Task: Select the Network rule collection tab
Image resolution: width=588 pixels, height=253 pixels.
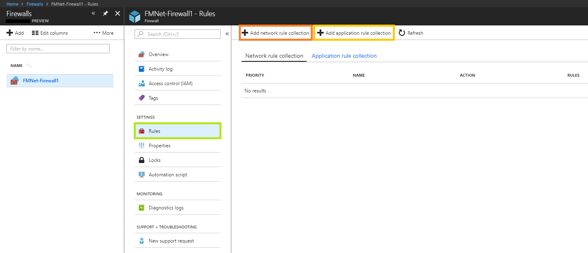Action: point(274,56)
